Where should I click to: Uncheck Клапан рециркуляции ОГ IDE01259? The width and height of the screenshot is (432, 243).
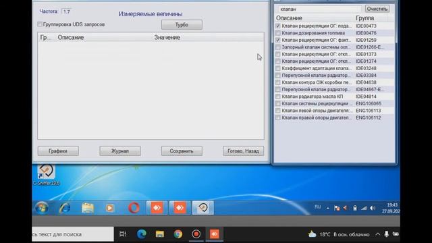(x=278, y=40)
